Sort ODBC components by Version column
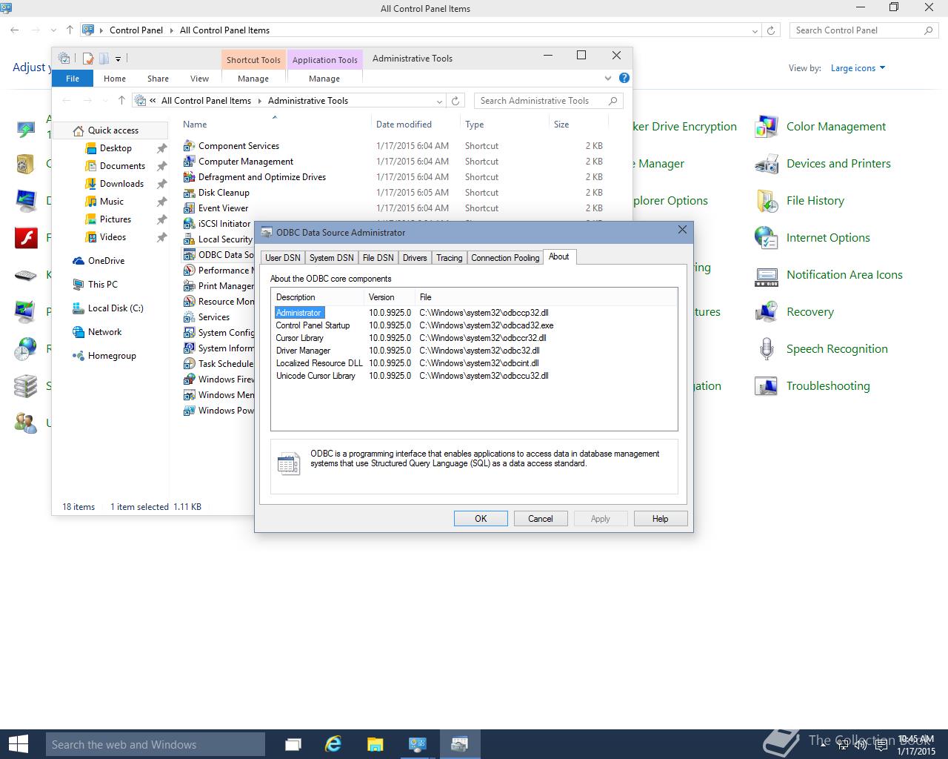 389,297
